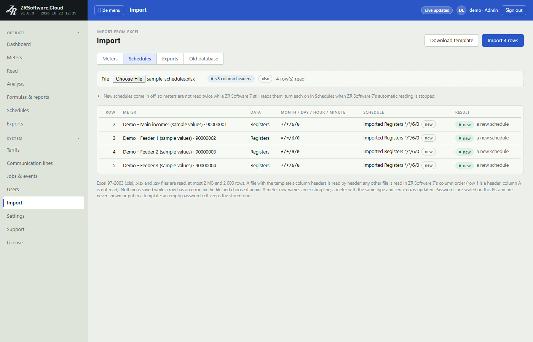This screenshot has width=533, height=342.
Task: Open Read page in sidebar
Action: [43, 71]
